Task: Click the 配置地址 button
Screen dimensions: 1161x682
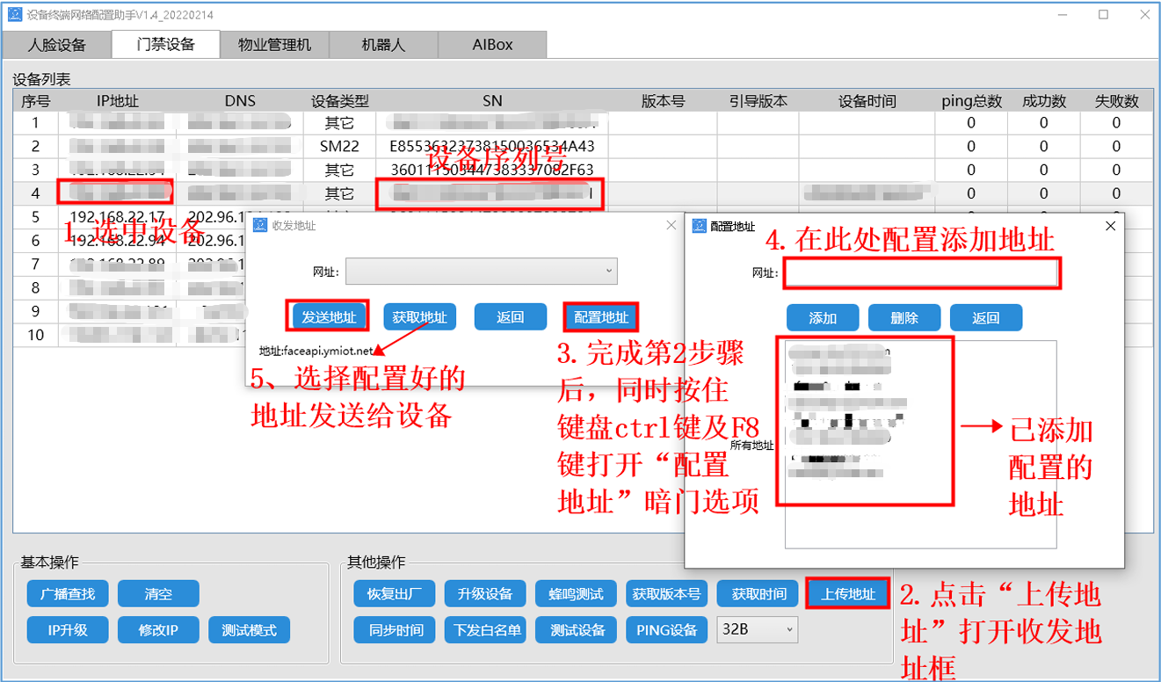Action: point(601,317)
